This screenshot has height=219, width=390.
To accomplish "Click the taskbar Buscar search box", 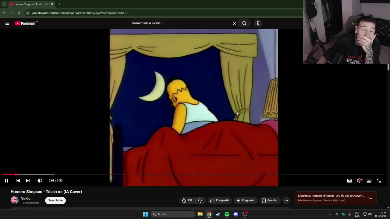I will pyautogui.click(x=173, y=214).
